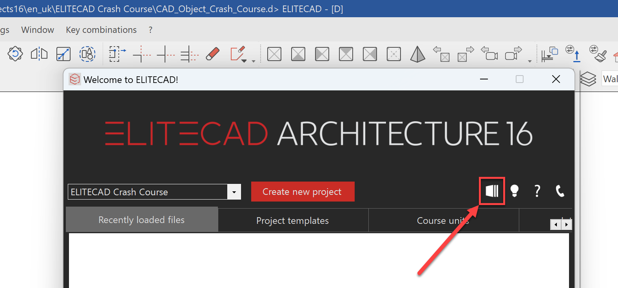Open the Key combinations menu
Screen dimensions: 618x288
tap(101, 30)
